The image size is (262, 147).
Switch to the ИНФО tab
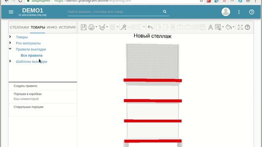(x=52, y=27)
